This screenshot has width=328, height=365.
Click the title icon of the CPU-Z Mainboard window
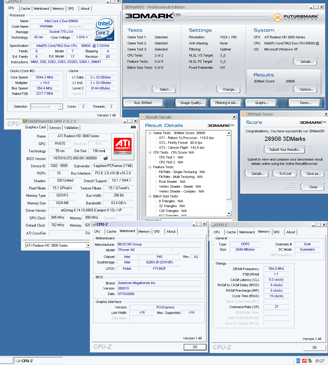click(x=94, y=224)
